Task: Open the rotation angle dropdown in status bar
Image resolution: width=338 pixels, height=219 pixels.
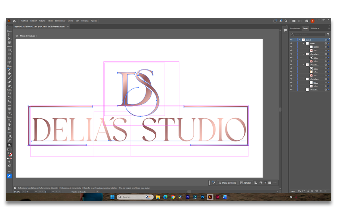Action: click(36, 192)
